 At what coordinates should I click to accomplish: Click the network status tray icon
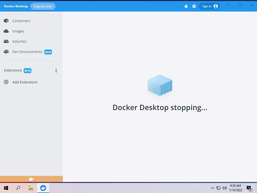click(219, 188)
